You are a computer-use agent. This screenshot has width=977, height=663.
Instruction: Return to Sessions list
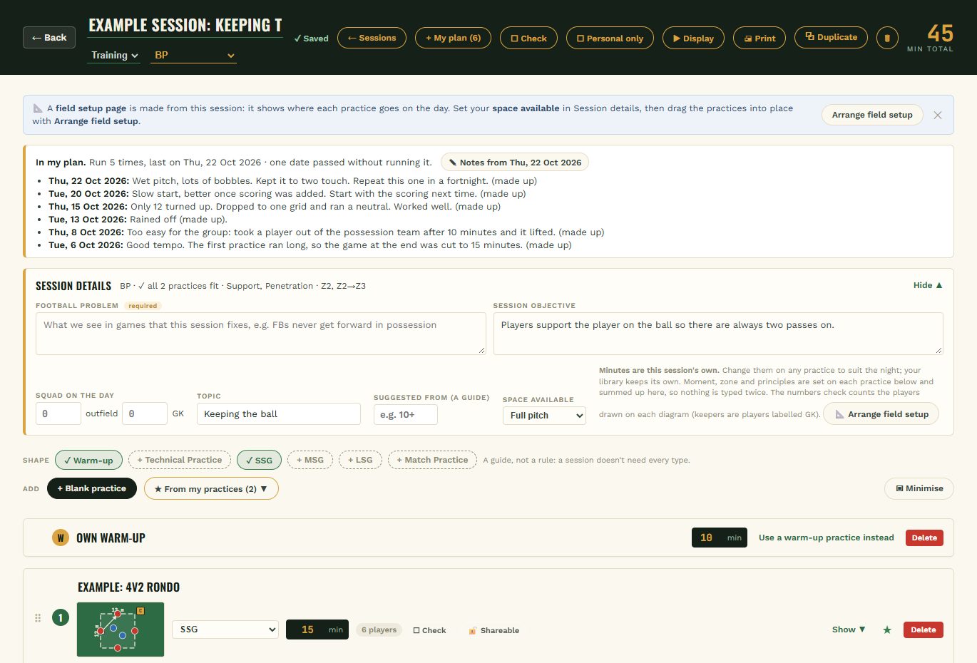tap(372, 38)
